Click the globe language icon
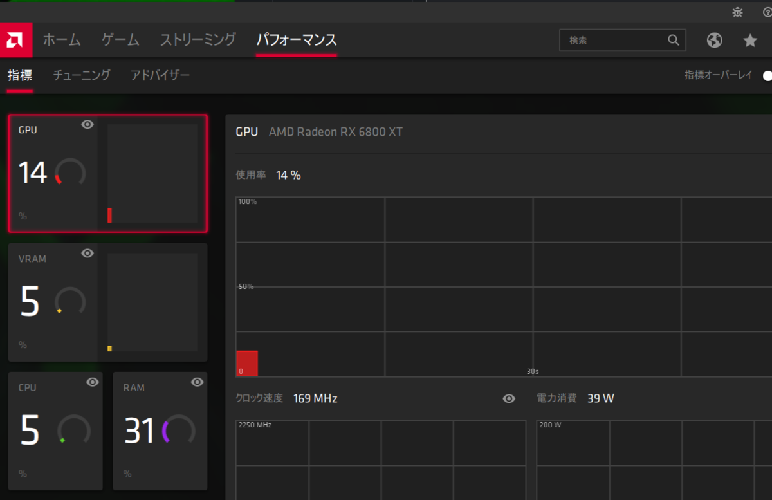Image resolution: width=772 pixels, height=500 pixels. (x=714, y=40)
